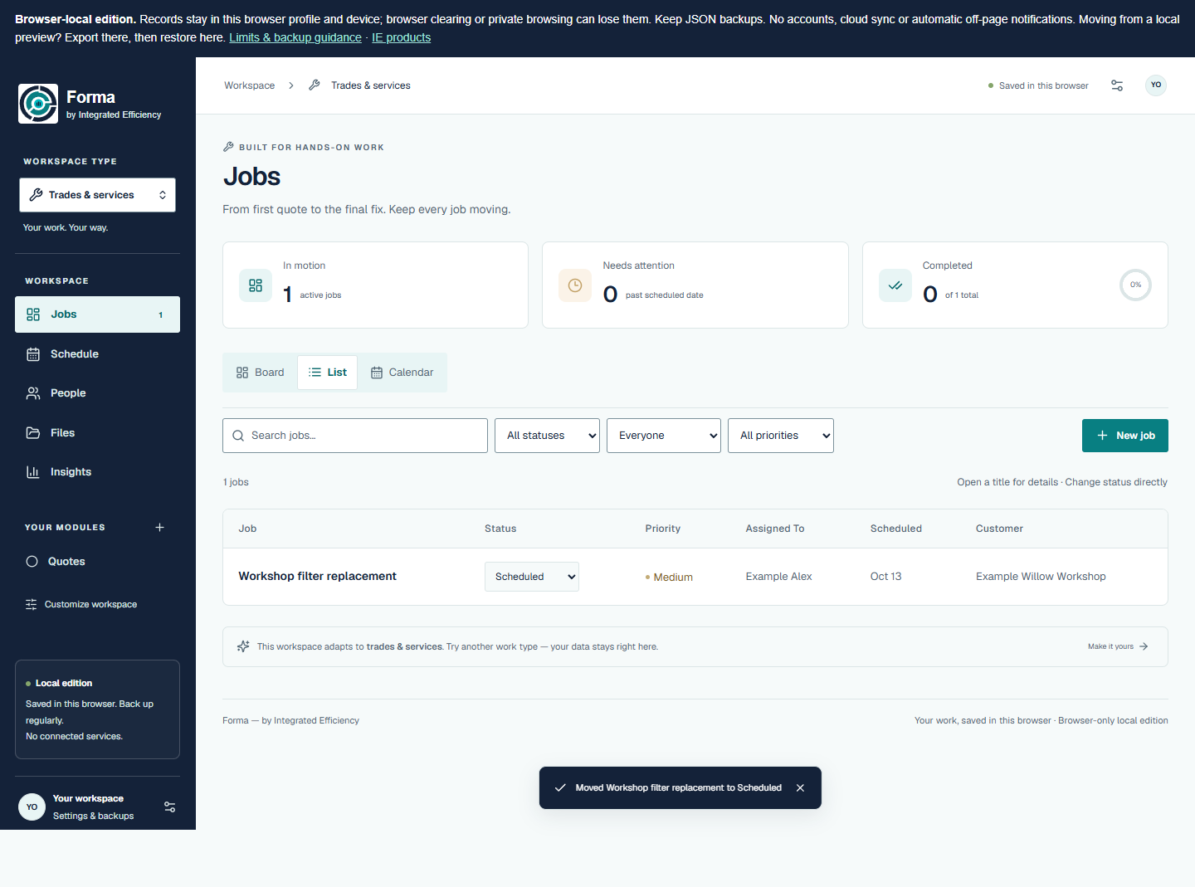Open the Quotes module

point(97,562)
